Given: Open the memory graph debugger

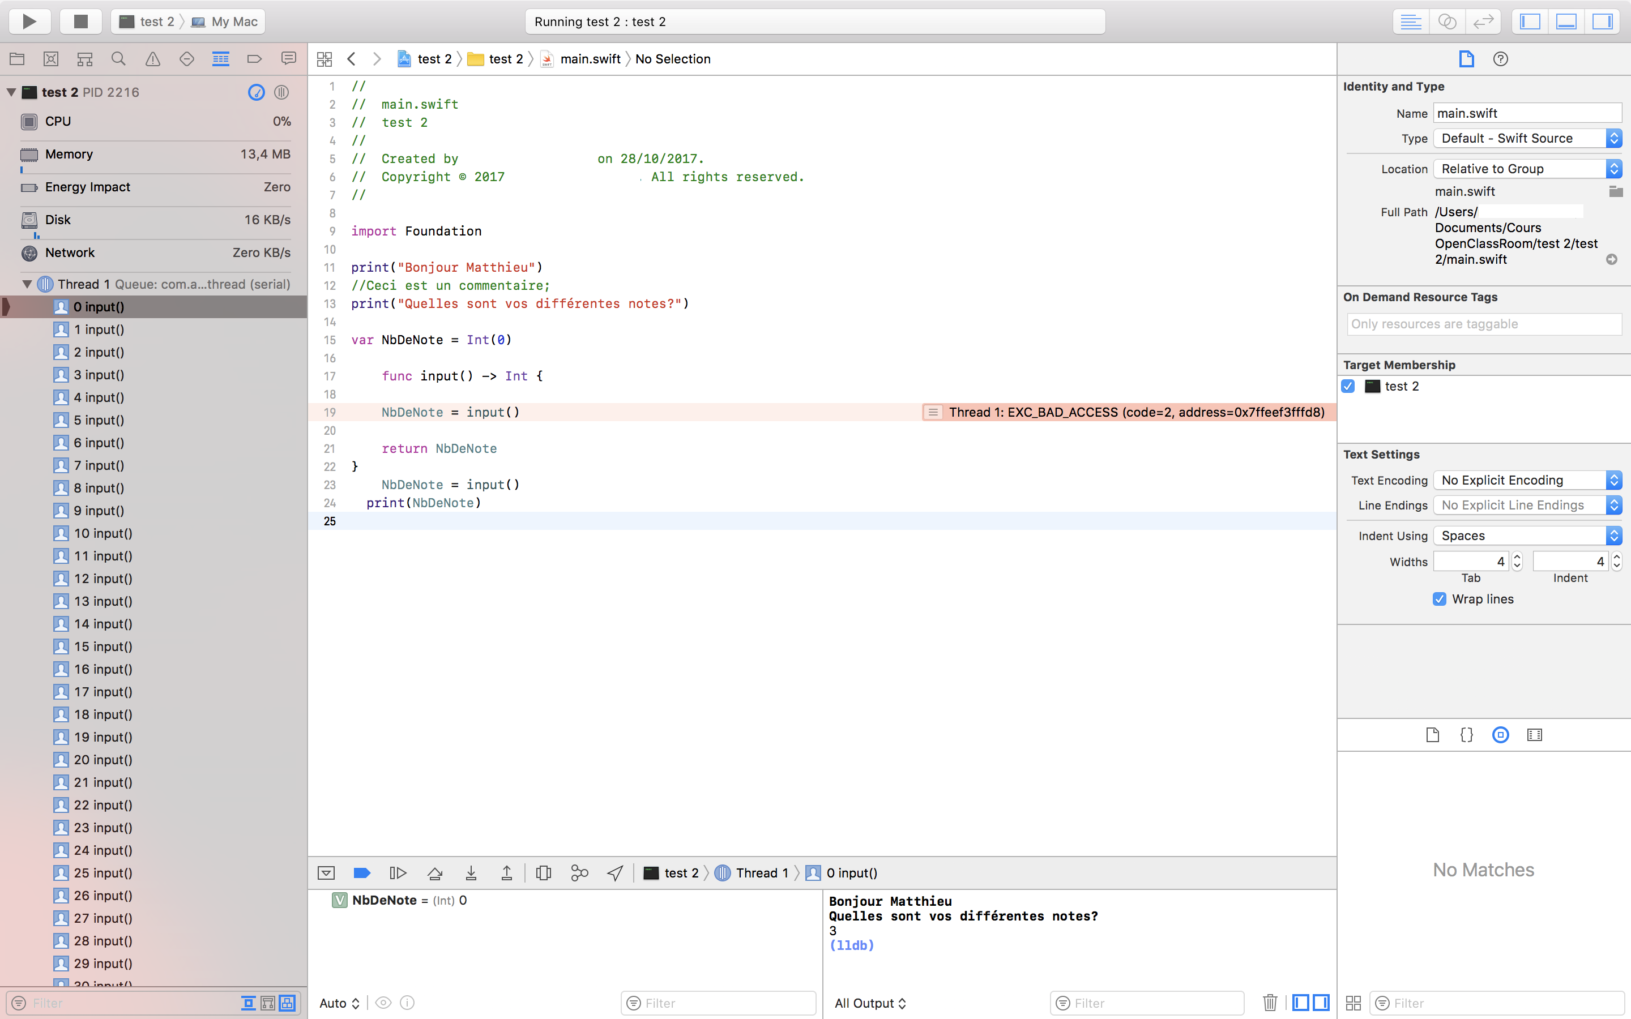Looking at the screenshot, I should tap(579, 872).
